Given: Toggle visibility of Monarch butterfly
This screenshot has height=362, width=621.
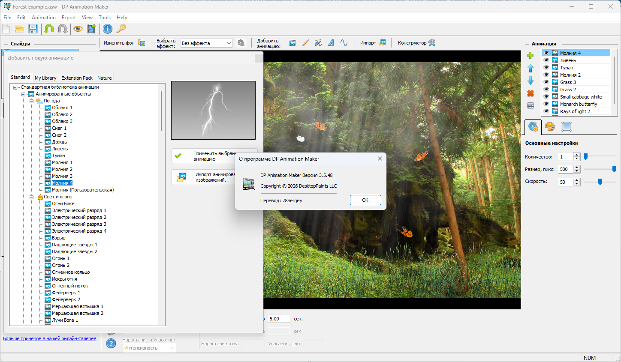Looking at the screenshot, I should click(x=546, y=104).
